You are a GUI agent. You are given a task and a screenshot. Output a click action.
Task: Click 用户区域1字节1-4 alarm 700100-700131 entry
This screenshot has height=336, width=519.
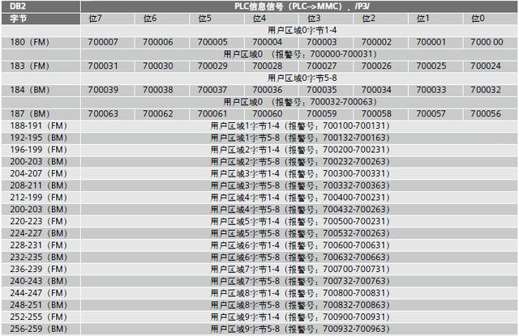pos(300,125)
